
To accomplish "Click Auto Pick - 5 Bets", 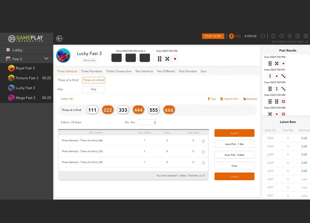I will click(234, 155).
